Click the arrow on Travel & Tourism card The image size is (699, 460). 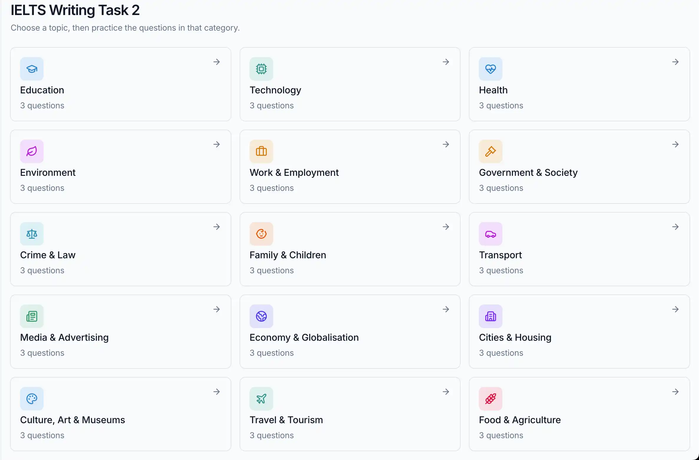pyautogui.click(x=446, y=392)
